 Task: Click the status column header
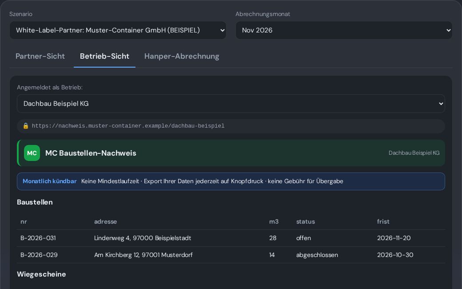tap(306, 221)
